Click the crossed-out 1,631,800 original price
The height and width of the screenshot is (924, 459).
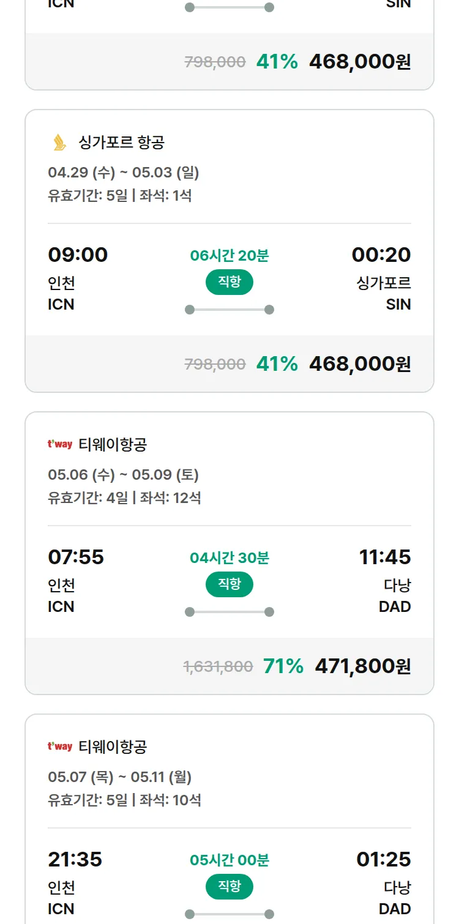[x=218, y=666]
